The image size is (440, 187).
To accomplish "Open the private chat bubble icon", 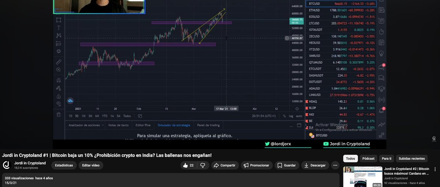I will pos(381,78).
